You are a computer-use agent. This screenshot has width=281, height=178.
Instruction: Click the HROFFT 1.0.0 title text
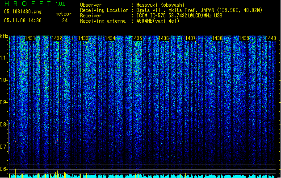click(x=35, y=4)
